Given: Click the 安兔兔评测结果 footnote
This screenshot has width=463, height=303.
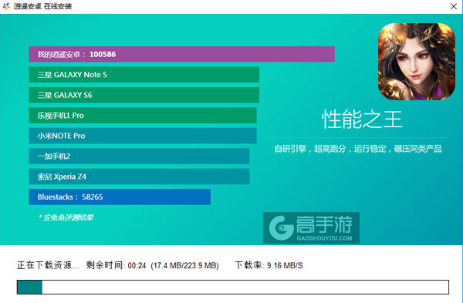Looking at the screenshot, I should (x=66, y=217).
